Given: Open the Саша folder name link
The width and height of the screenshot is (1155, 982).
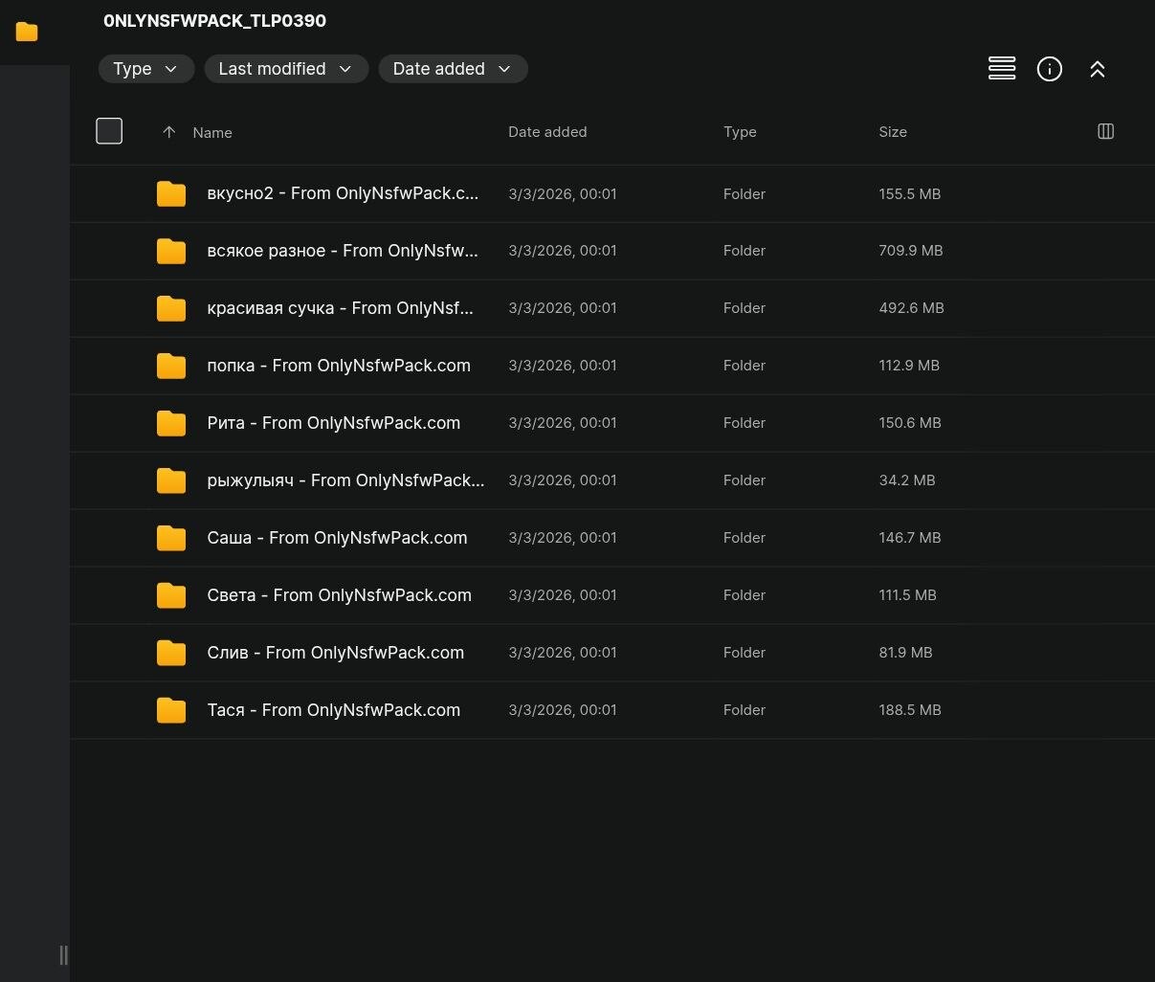Looking at the screenshot, I should (x=337, y=538).
